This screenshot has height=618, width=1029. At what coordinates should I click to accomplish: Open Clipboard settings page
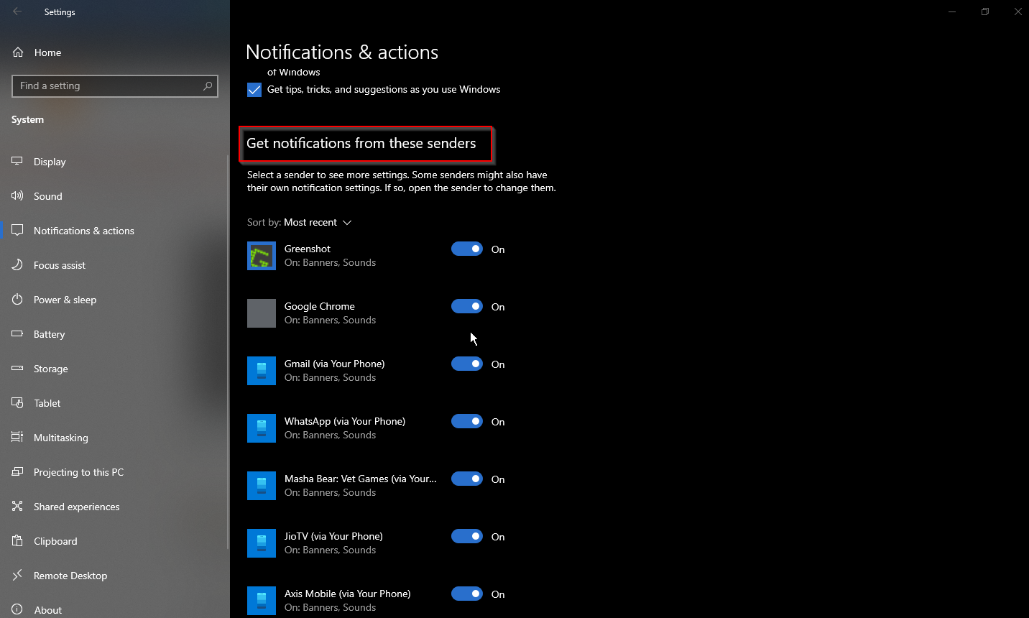click(115, 541)
